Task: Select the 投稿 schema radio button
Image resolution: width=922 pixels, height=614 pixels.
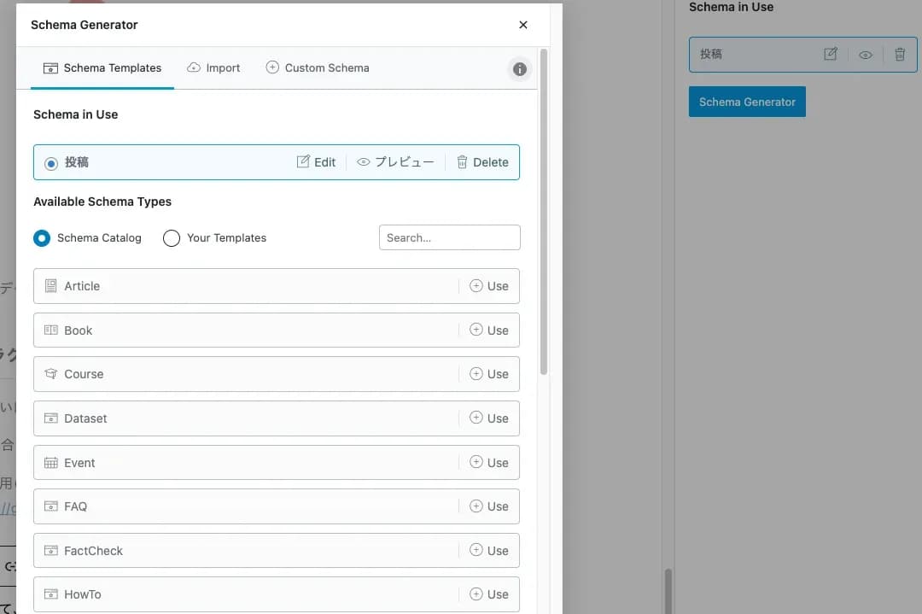Action: click(x=51, y=163)
